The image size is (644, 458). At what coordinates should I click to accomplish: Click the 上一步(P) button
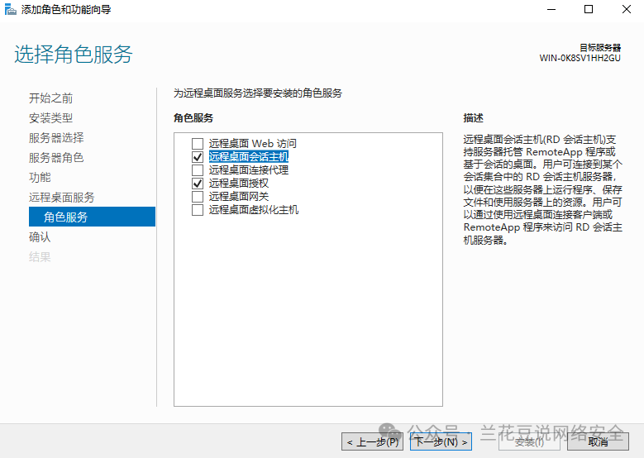[x=373, y=441]
